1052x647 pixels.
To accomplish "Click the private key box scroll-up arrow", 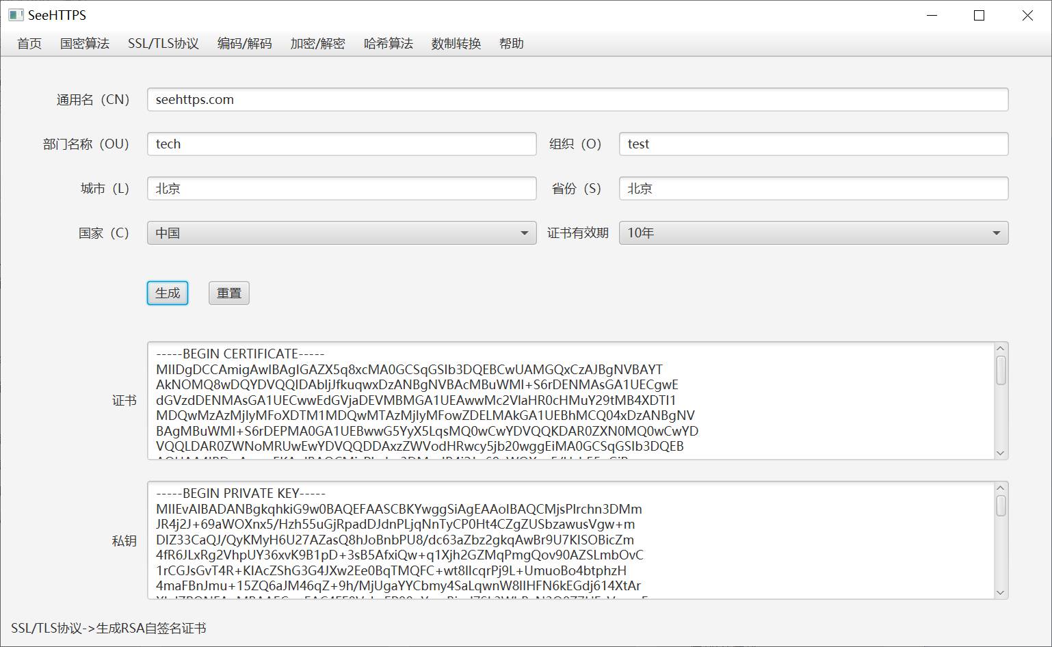I will [1001, 488].
